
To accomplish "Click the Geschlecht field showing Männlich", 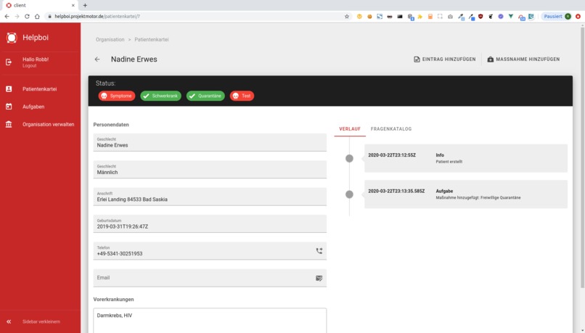I will click(x=210, y=170).
